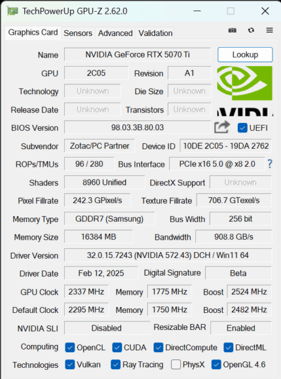Click GPU Clock Boost field 2524 MHz

249,291
